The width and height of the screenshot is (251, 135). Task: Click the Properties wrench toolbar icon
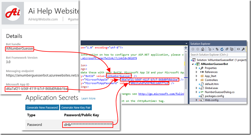pyautogui.click(x=243, y=49)
